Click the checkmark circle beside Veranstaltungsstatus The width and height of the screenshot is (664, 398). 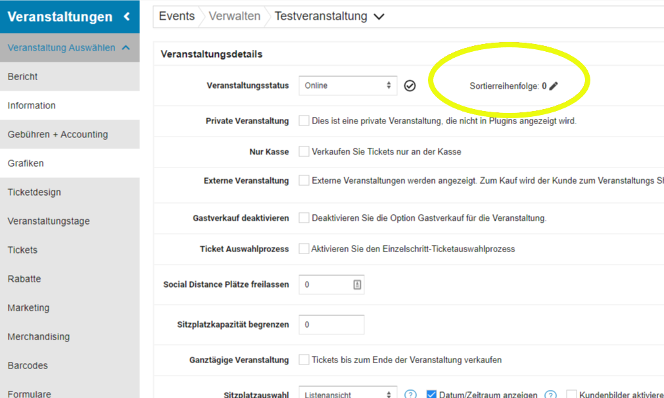click(x=410, y=86)
